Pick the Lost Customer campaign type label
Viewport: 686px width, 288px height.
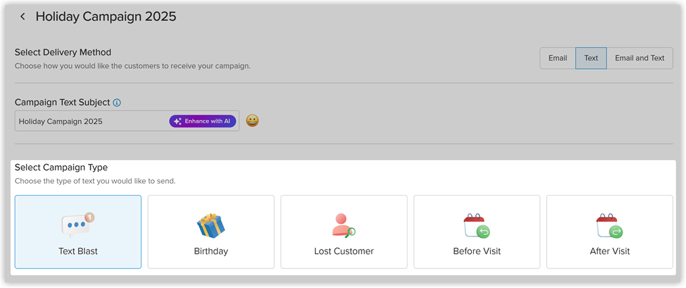point(344,252)
